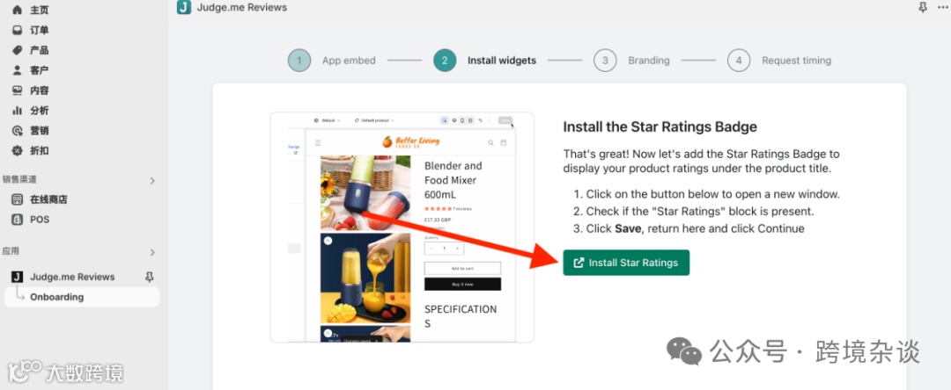This screenshot has height=390, width=951.
Task: Open the Content (内容) icon
Action: [18, 90]
